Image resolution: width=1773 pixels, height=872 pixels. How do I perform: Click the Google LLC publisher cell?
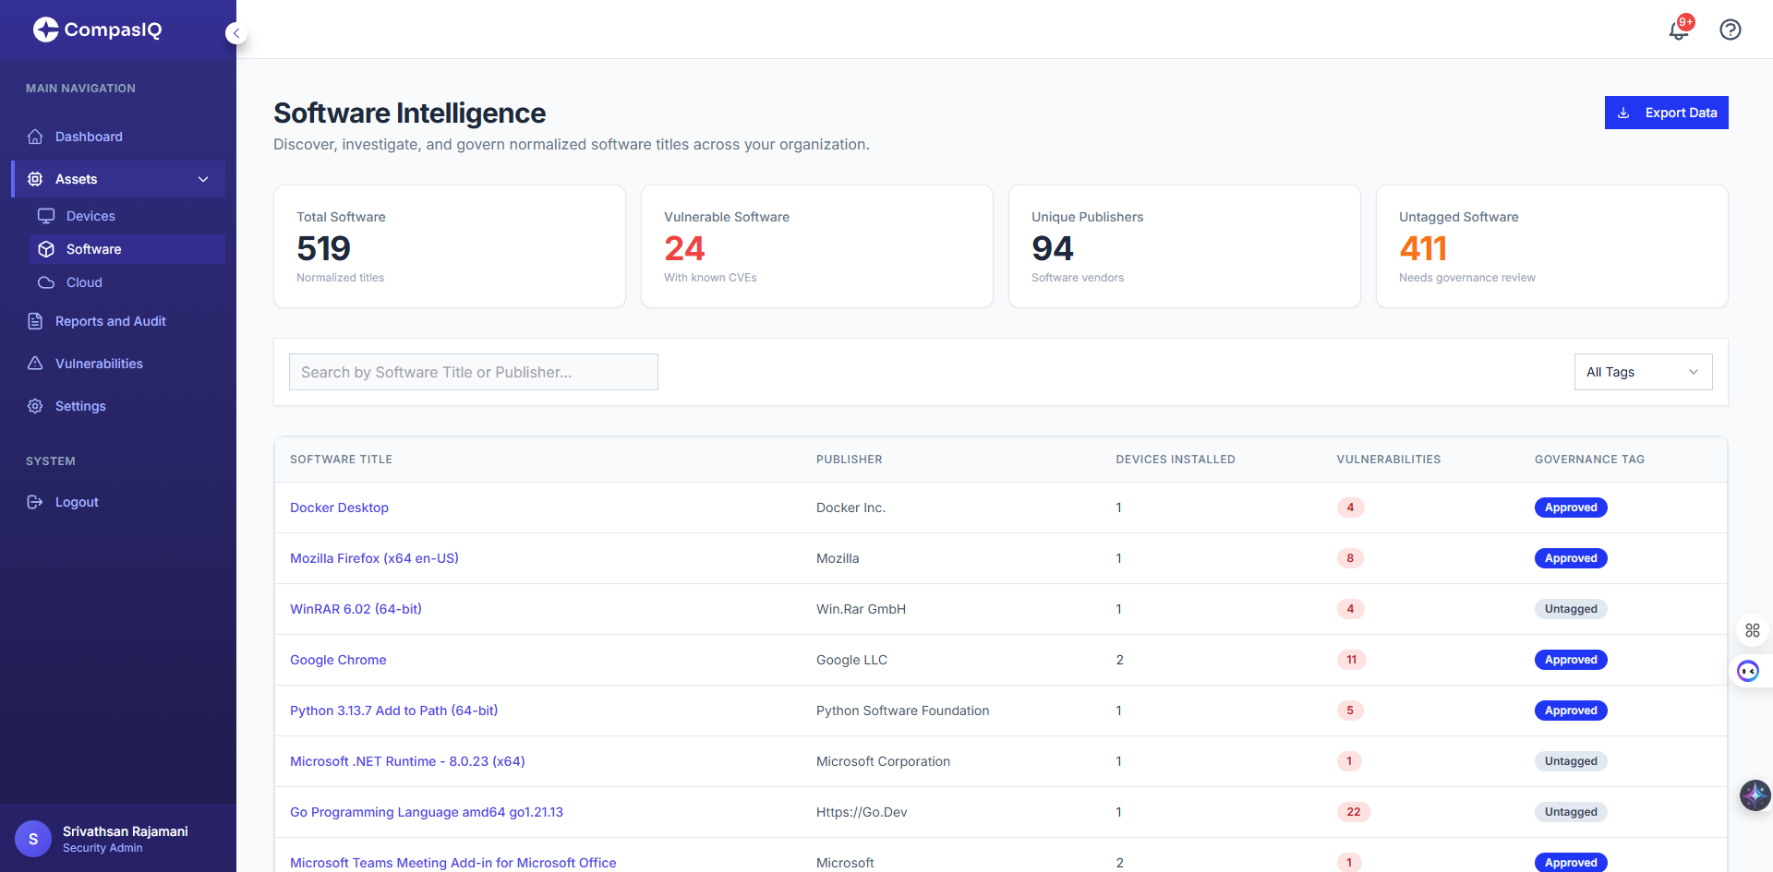(x=851, y=660)
